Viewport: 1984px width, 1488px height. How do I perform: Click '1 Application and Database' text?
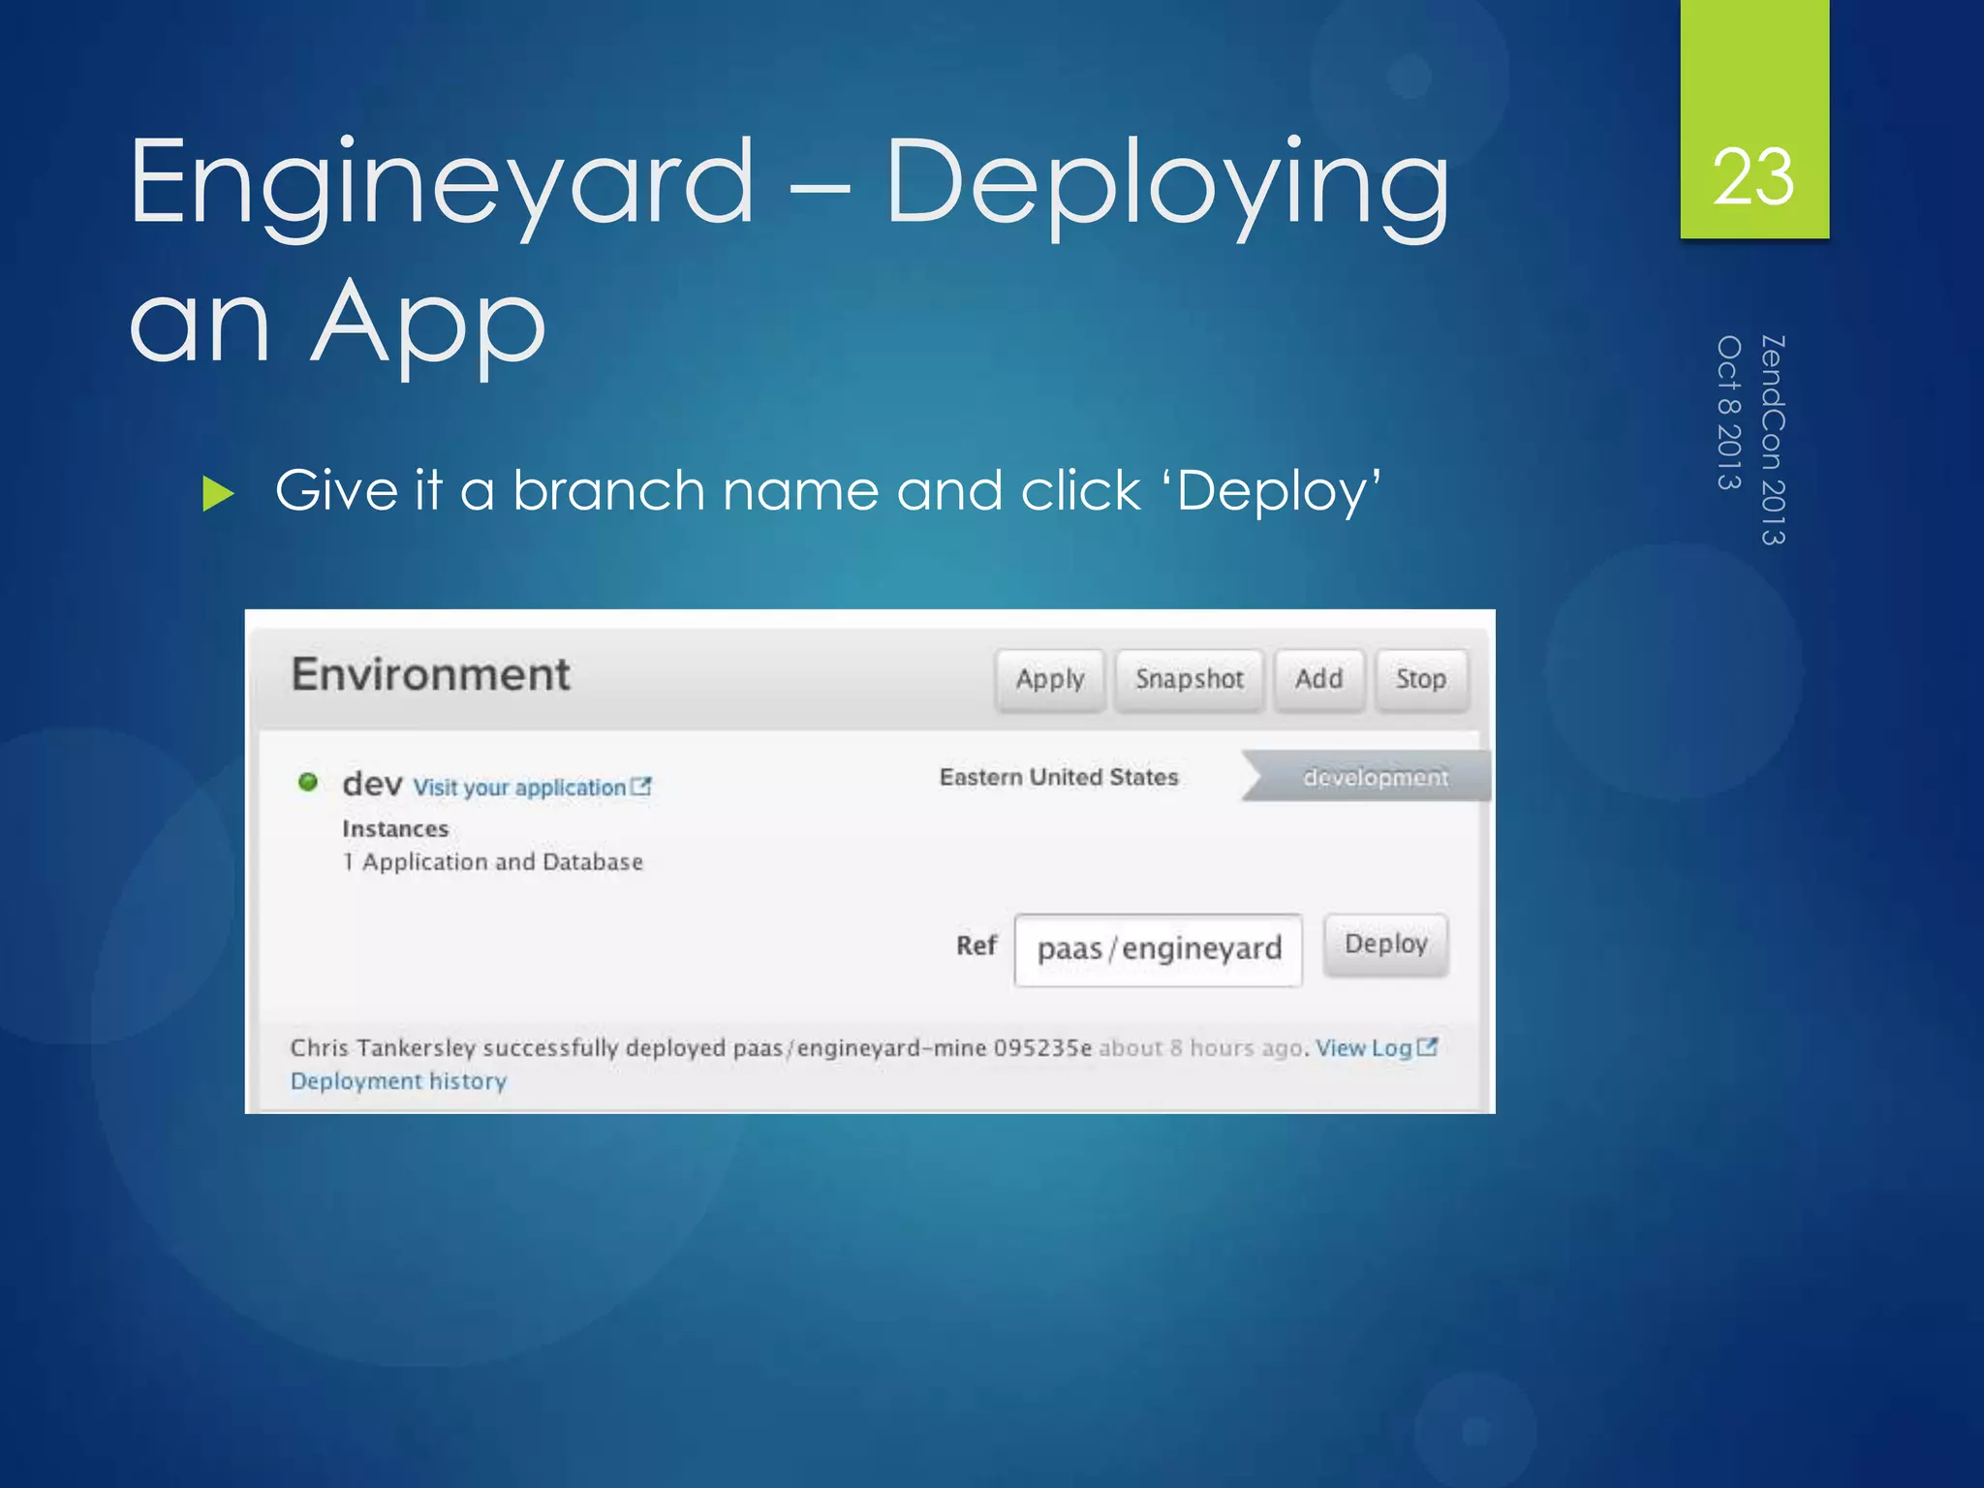tap(493, 862)
